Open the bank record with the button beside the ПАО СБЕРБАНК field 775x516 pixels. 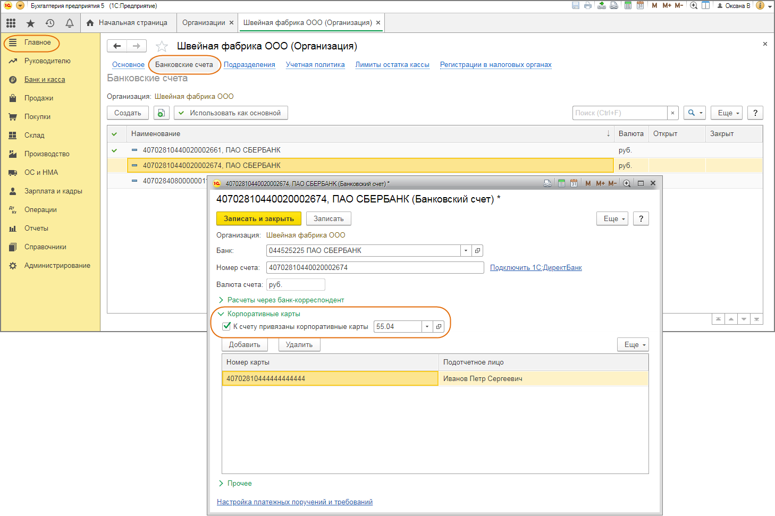(477, 251)
